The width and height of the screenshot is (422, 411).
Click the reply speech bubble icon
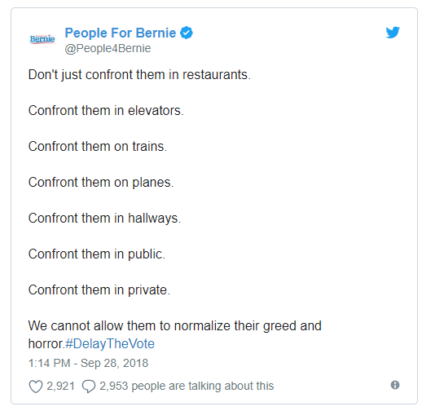(89, 387)
